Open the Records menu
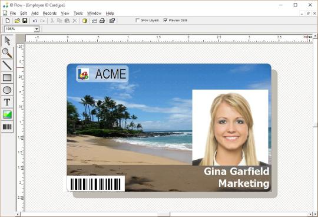This screenshot has height=217, width=318. tap(49, 13)
